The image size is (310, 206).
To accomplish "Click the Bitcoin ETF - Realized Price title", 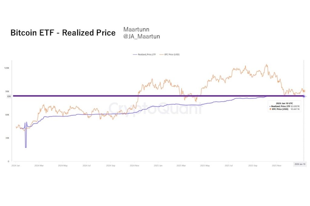I will coord(63,33).
